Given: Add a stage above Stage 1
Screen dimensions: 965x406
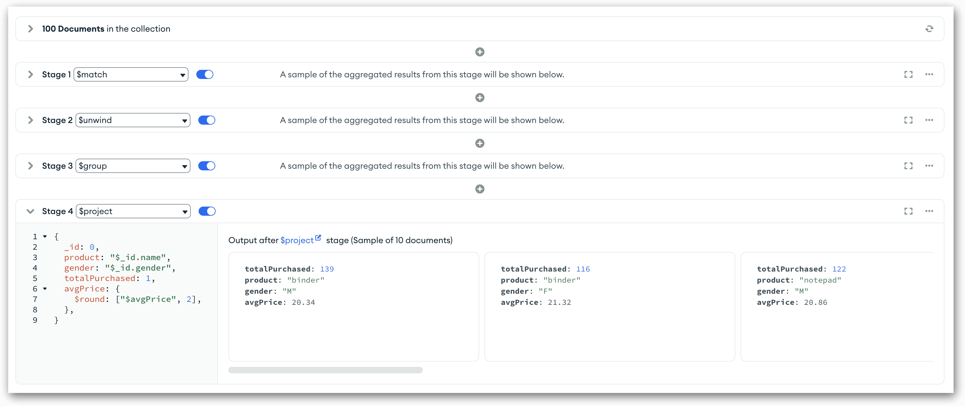Looking at the screenshot, I should click(480, 52).
